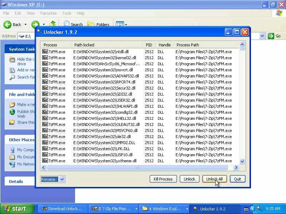Image resolution: width=286 pixels, height=214 pixels.
Task: Open Back history dropdown arrow in Explorer
Action: click(x=25, y=24)
